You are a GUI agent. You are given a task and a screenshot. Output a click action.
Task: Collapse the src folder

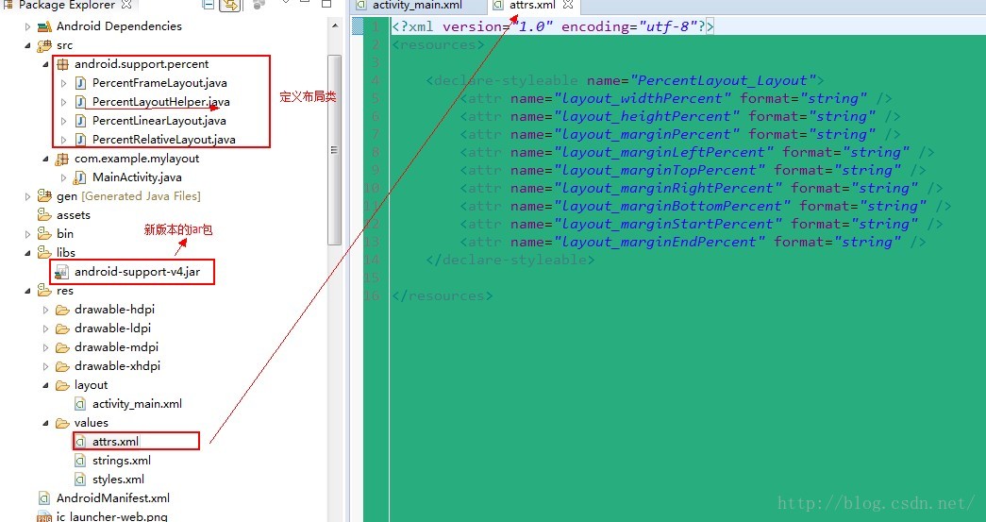click(27, 45)
